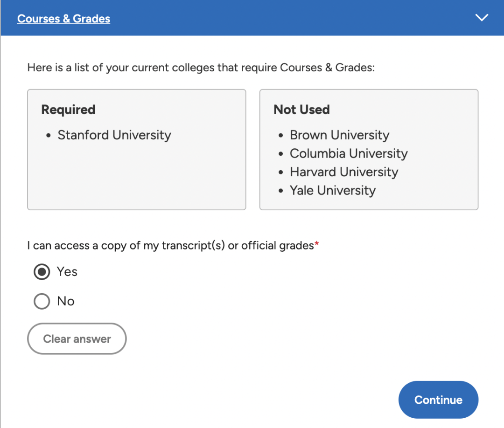Choose the No radio option

(x=42, y=301)
